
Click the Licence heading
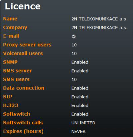tap(23, 6)
